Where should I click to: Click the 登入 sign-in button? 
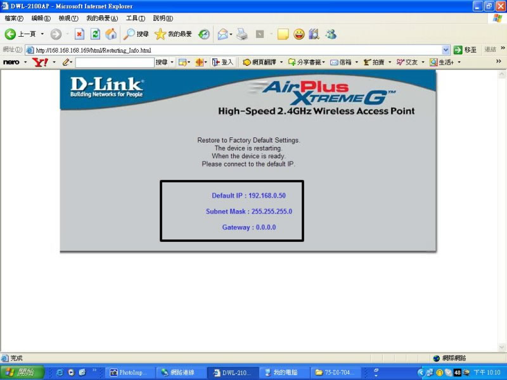pos(222,62)
